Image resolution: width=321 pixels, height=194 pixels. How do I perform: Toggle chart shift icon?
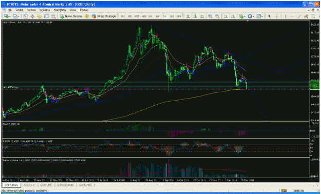(x=233, y=16)
